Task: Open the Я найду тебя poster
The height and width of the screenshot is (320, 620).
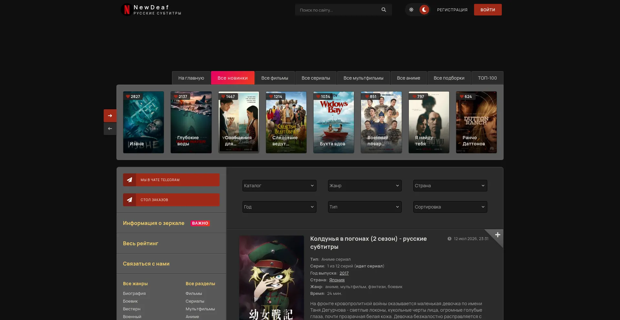Action: pos(429,122)
